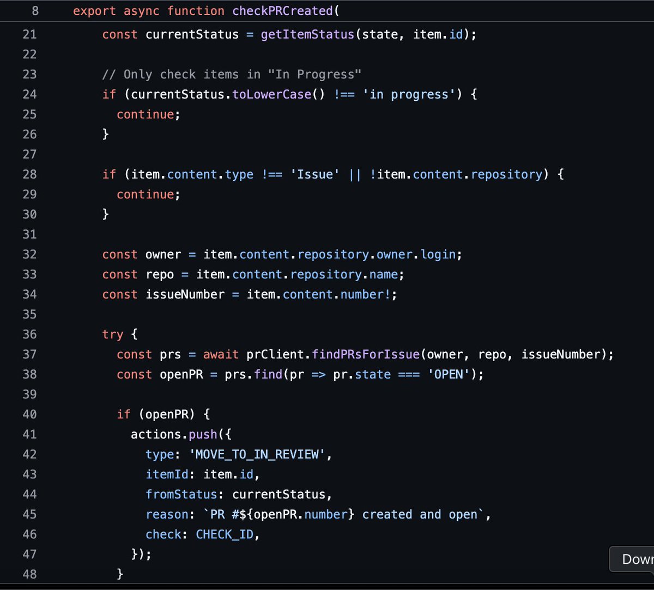
Task: Click the 'MOVE_TO_IN_REVIEW' string
Action: click(x=257, y=455)
